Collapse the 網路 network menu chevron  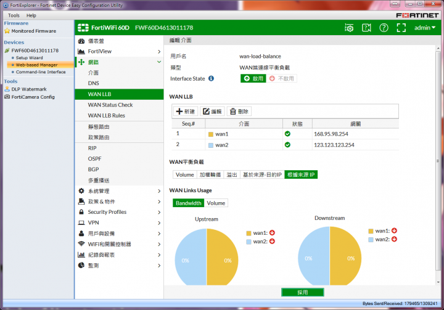pos(159,62)
